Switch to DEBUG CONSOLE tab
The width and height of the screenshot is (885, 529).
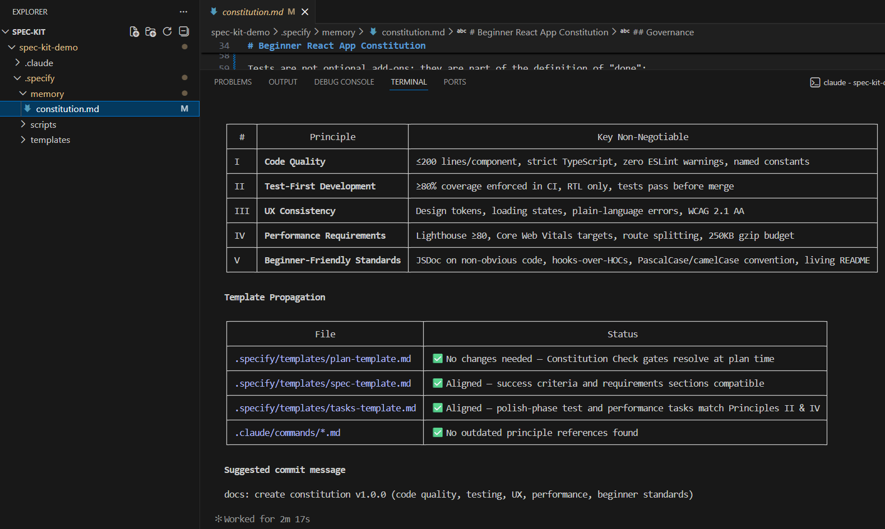(344, 82)
